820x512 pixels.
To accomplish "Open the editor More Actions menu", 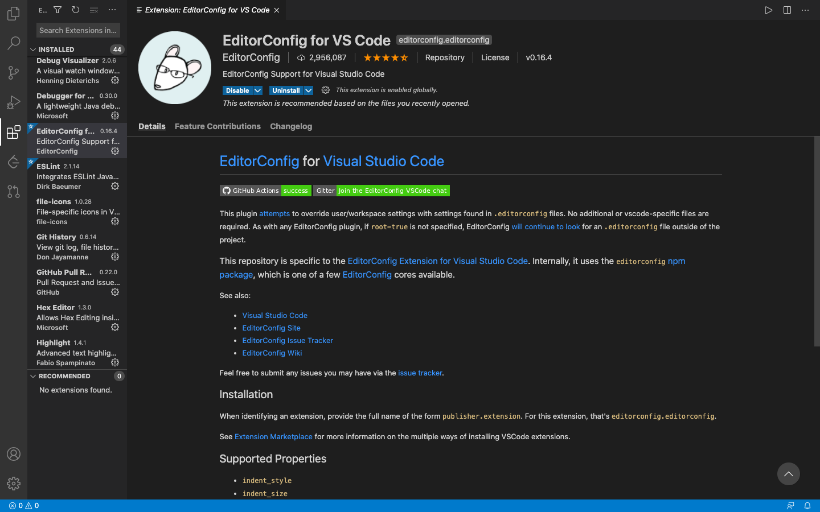I will point(805,10).
